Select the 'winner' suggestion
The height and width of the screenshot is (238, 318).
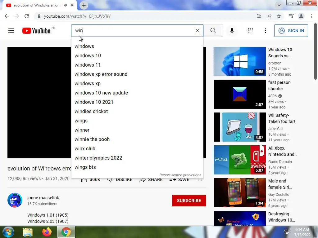pyautogui.click(x=137, y=130)
